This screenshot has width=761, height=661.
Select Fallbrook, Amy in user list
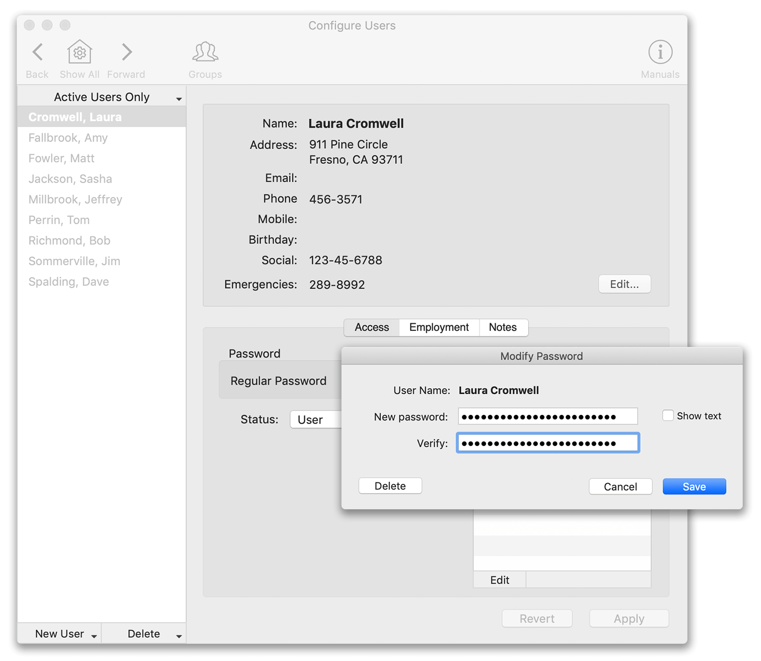coord(68,138)
